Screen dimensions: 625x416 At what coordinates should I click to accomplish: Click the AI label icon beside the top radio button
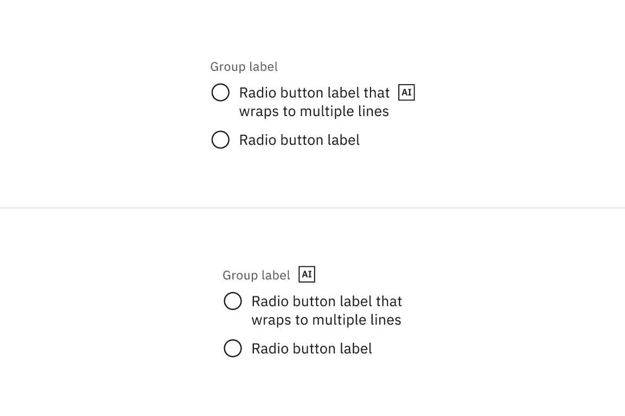pyautogui.click(x=406, y=92)
